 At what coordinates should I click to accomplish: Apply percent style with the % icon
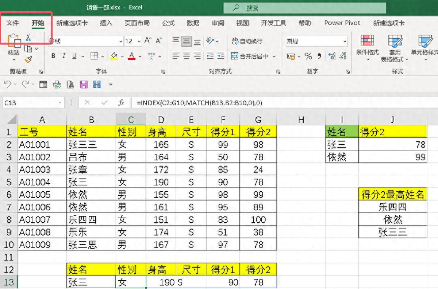pyautogui.click(x=308, y=56)
